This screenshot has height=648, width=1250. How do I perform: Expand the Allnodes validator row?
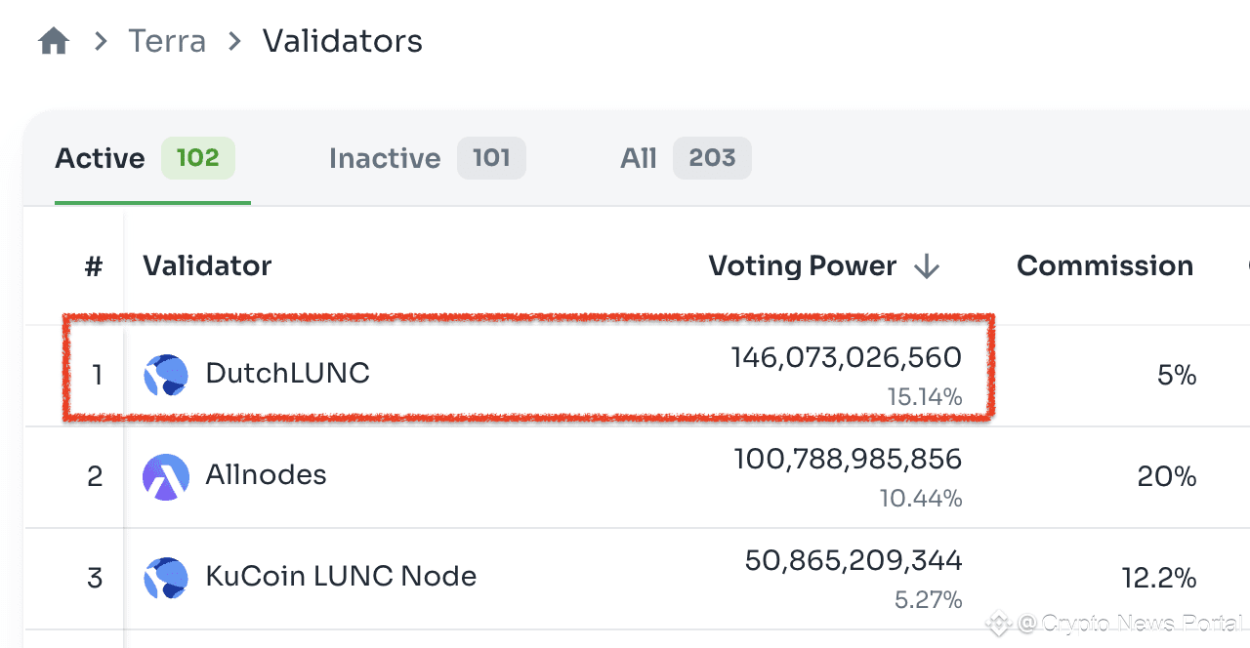[527, 476]
